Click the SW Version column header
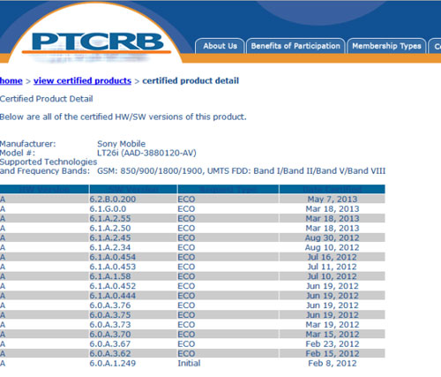This screenshot has height=377, width=441. (x=133, y=189)
